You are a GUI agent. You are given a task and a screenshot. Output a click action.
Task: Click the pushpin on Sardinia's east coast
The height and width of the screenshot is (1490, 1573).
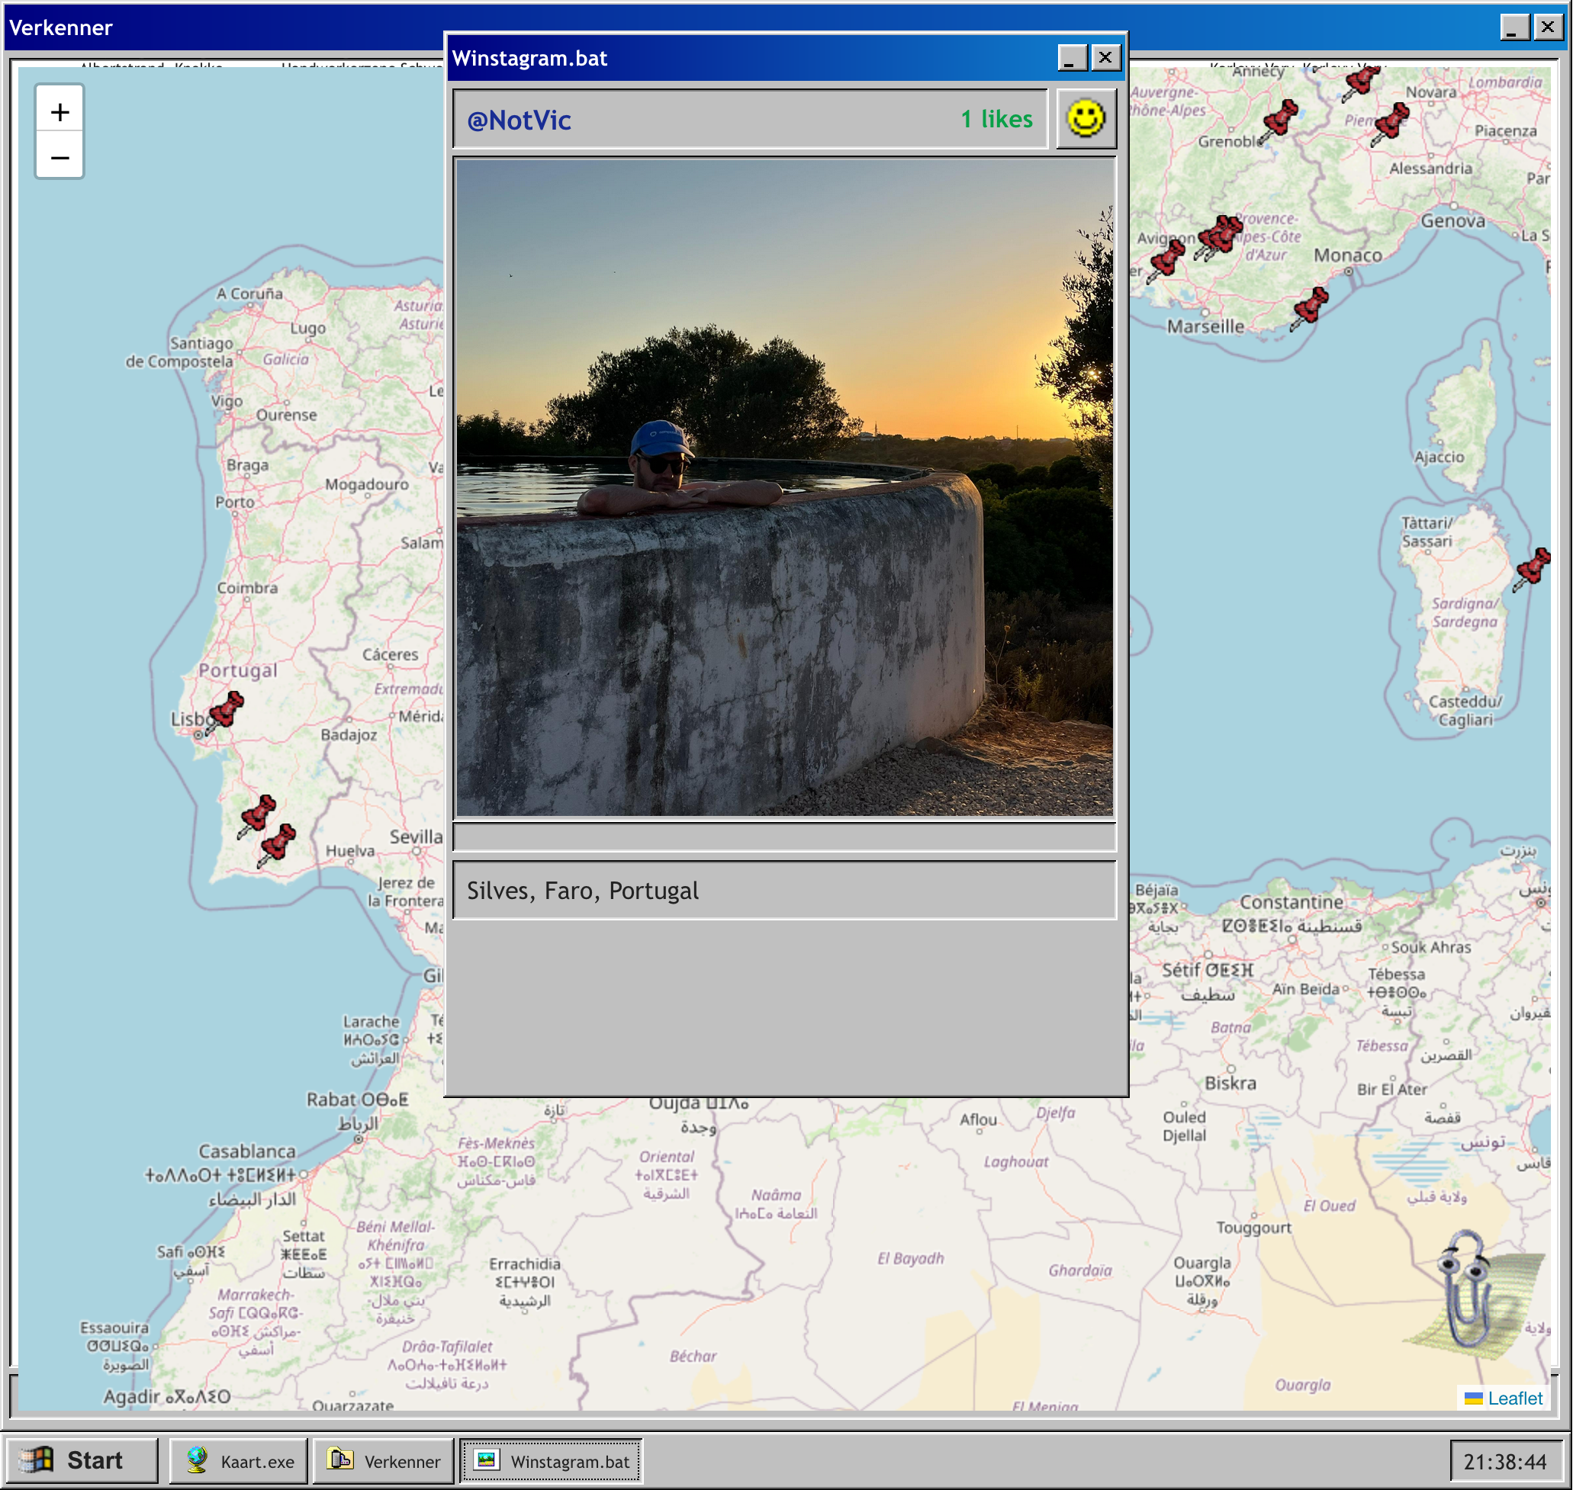[1532, 567]
